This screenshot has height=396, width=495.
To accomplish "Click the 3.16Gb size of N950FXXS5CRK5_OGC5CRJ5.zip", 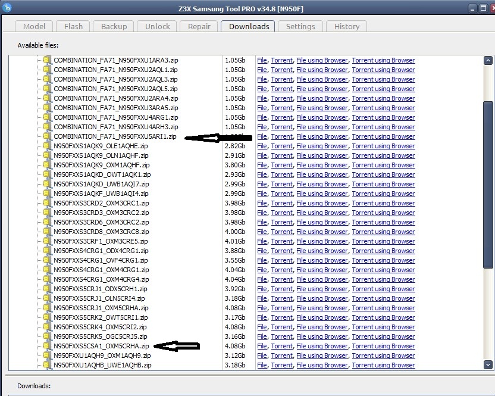I will (x=235, y=336).
